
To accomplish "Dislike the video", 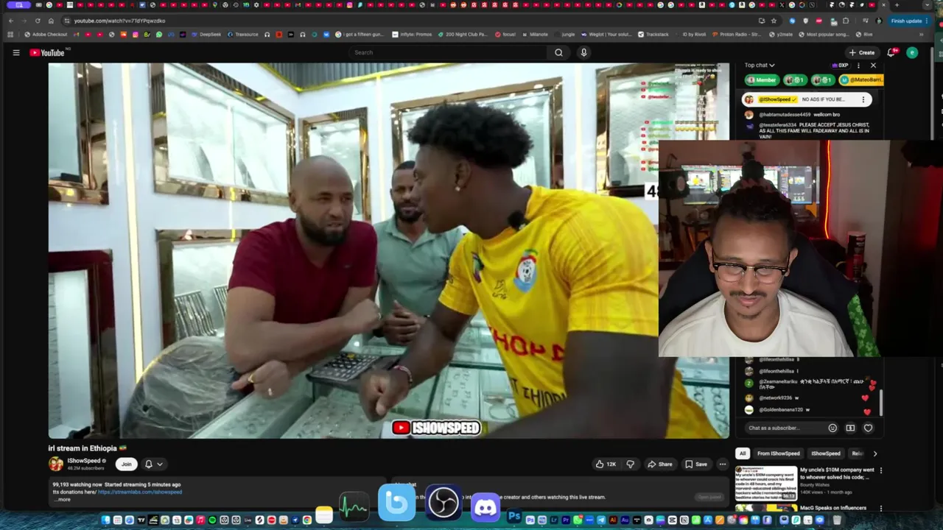I will (630, 464).
